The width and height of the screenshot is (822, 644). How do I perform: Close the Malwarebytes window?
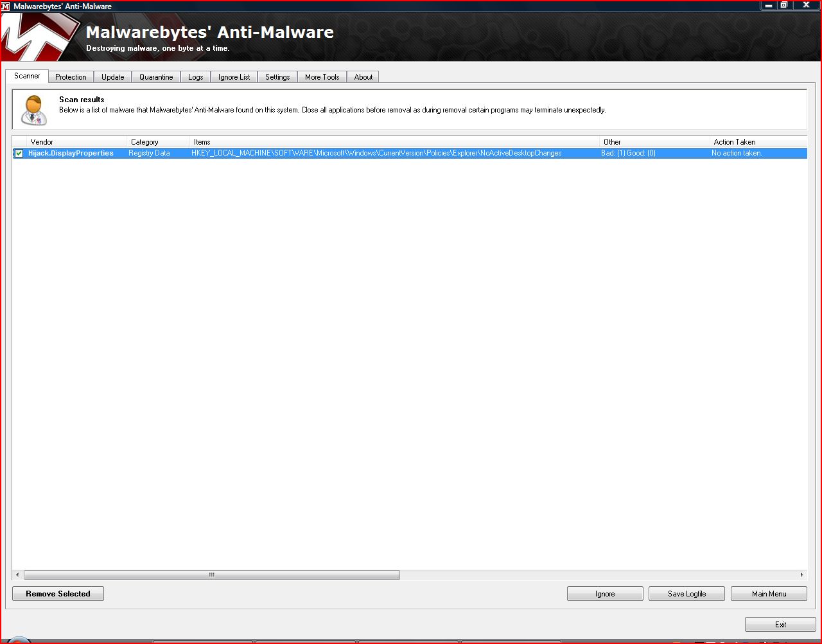point(807,6)
